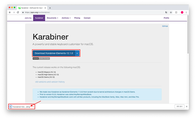The width and height of the screenshot is (196, 119).
Task: Open the translate page icon
Action: (166, 12)
